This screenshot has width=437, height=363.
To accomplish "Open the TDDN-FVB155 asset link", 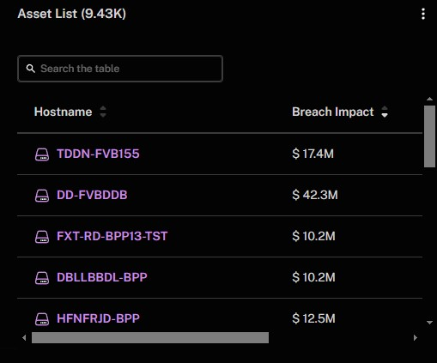I will point(98,154).
